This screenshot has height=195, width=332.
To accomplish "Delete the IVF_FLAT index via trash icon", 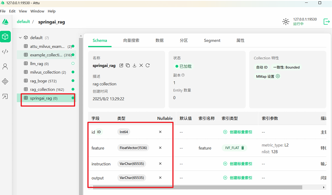I will point(243,148).
